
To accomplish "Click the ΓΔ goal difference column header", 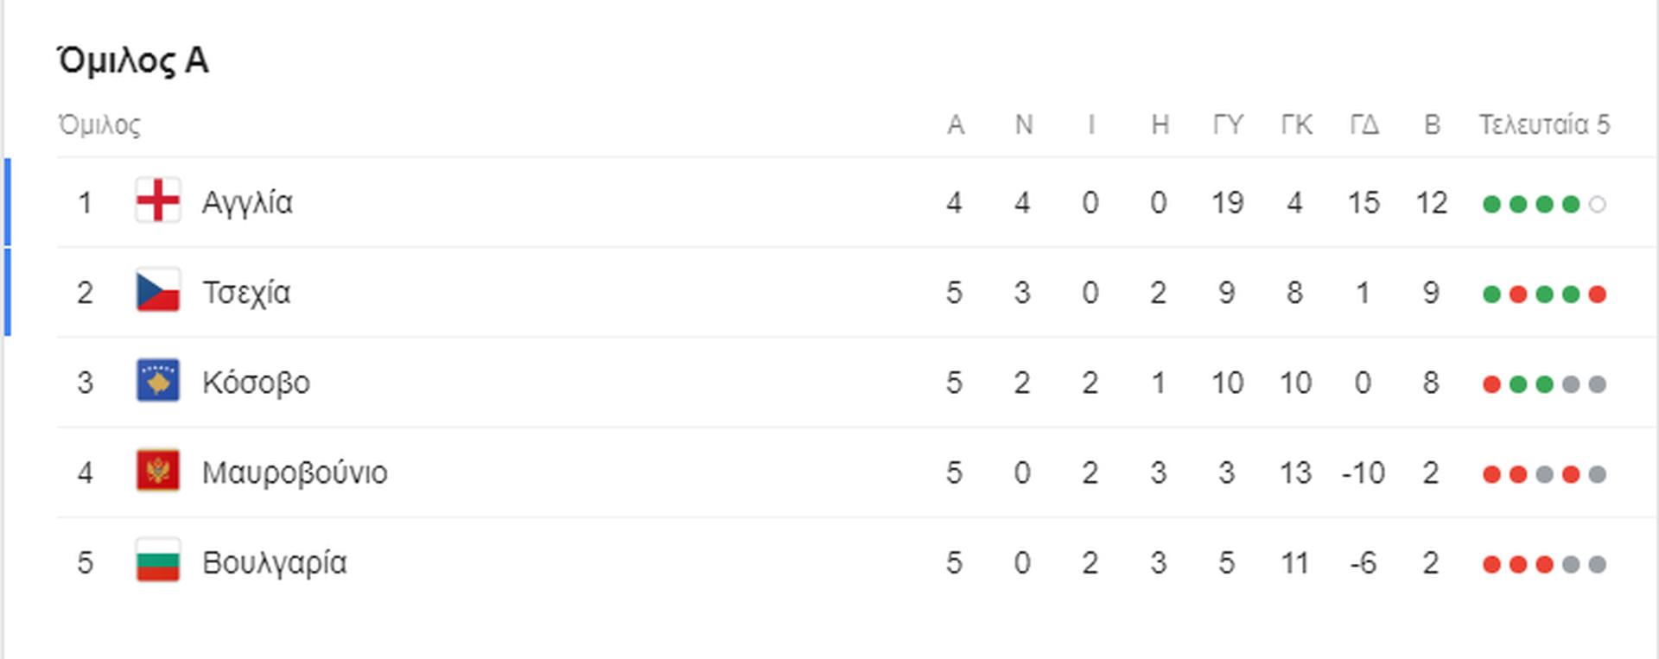I will 1363,125.
